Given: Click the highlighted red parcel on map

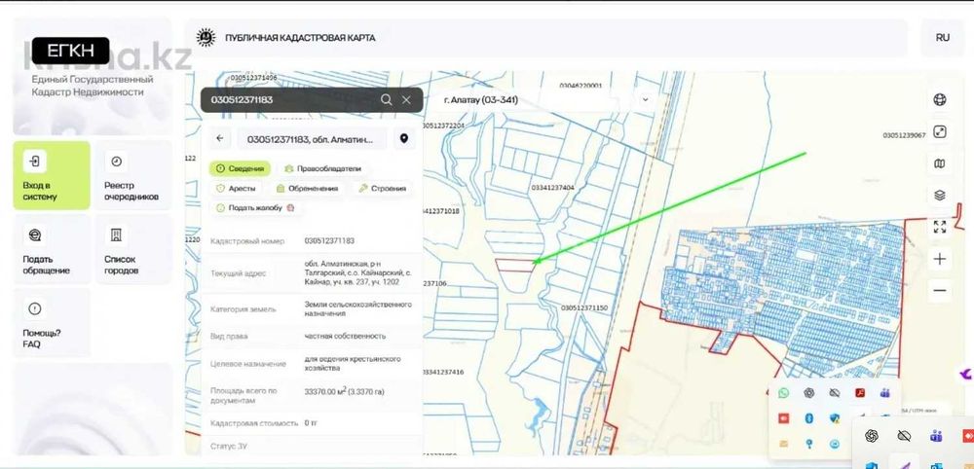Looking at the screenshot, I should pos(514,266).
